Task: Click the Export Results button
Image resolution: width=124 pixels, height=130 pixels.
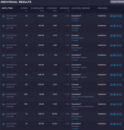Action: click(117, 2)
